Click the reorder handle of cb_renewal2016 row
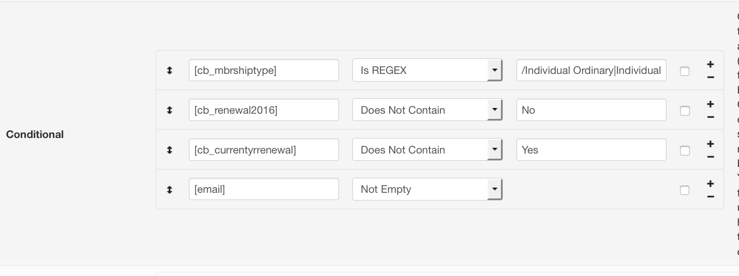Image resolution: width=739 pixels, height=276 pixels. pos(169,110)
